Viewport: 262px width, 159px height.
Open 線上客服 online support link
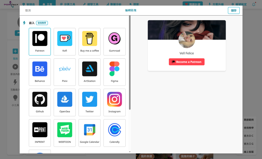[249, 152]
